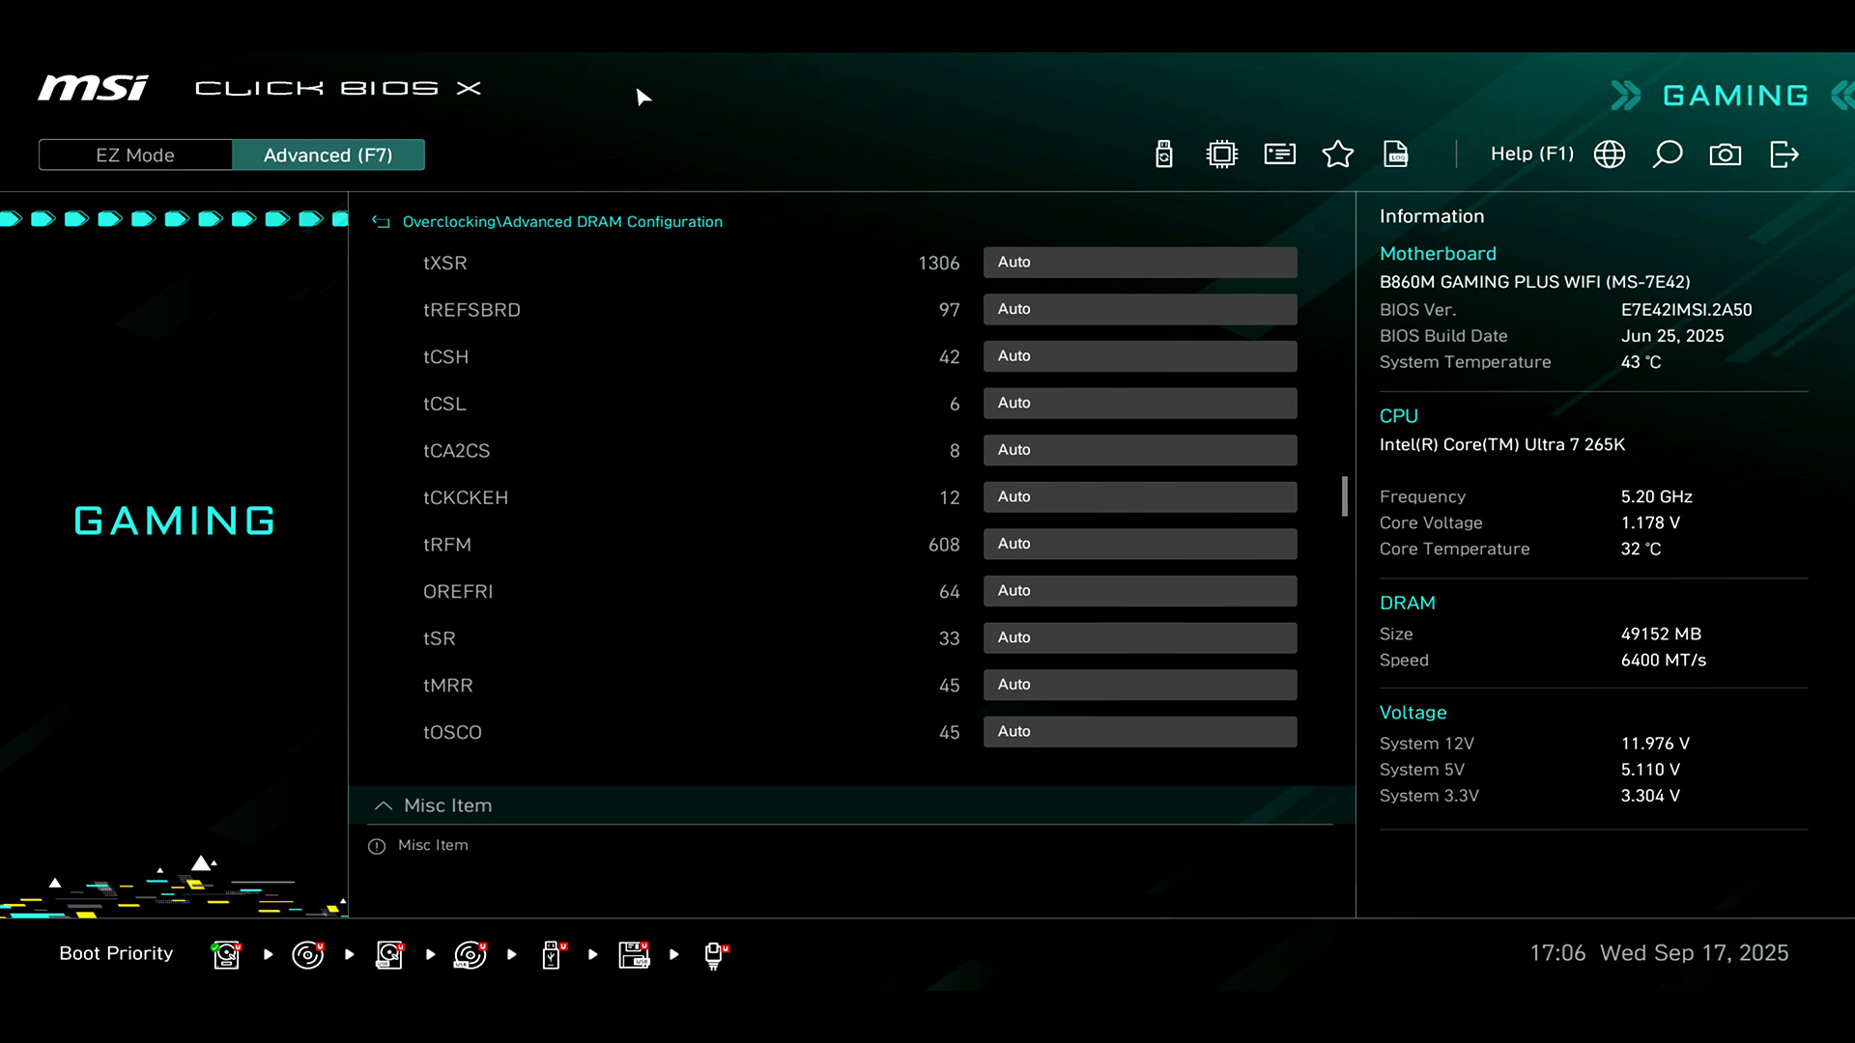Collapse the Misc Item section
The image size is (1855, 1043).
(x=384, y=805)
